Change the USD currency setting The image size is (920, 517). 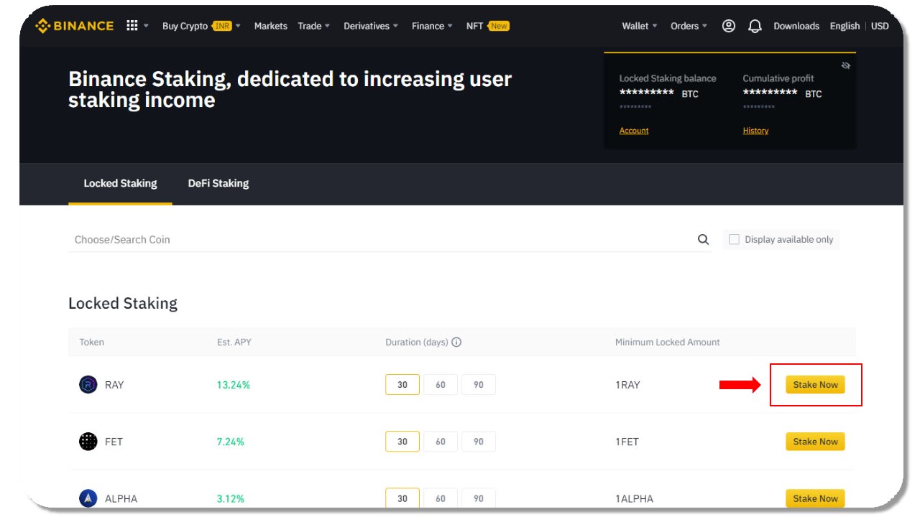880,26
